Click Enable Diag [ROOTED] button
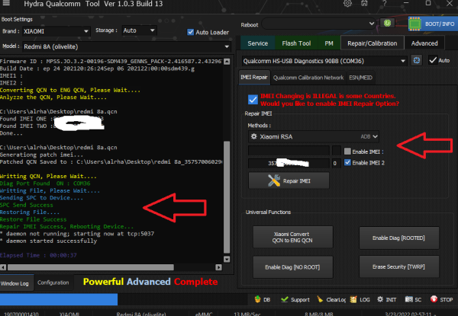This screenshot has height=316, width=458. point(398,238)
